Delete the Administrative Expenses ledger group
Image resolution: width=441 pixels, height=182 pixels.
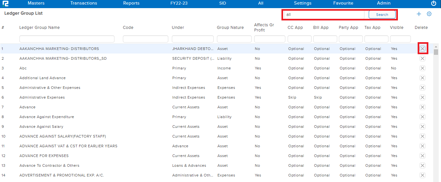[x=423, y=97]
